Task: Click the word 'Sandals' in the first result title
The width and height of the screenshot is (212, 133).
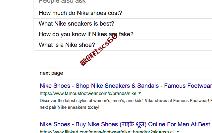Action: pyautogui.click(x=148, y=86)
